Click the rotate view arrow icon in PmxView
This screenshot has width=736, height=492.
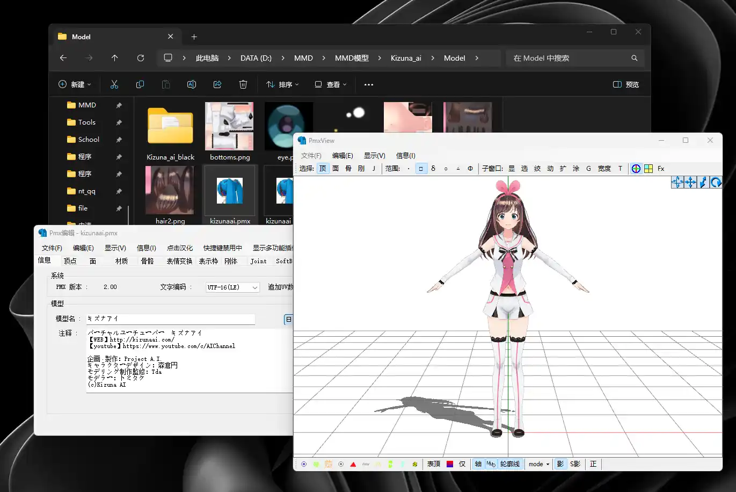pyautogui.click(x=716, y=183)
